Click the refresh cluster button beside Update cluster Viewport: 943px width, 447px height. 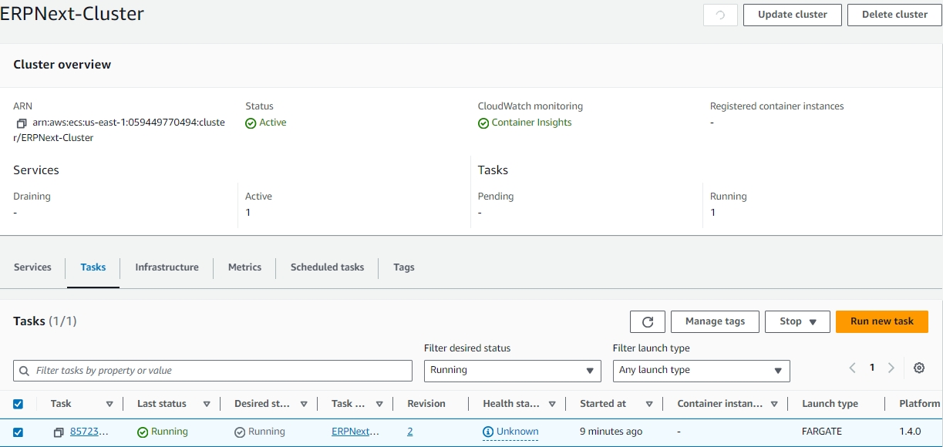click(720, 15)
